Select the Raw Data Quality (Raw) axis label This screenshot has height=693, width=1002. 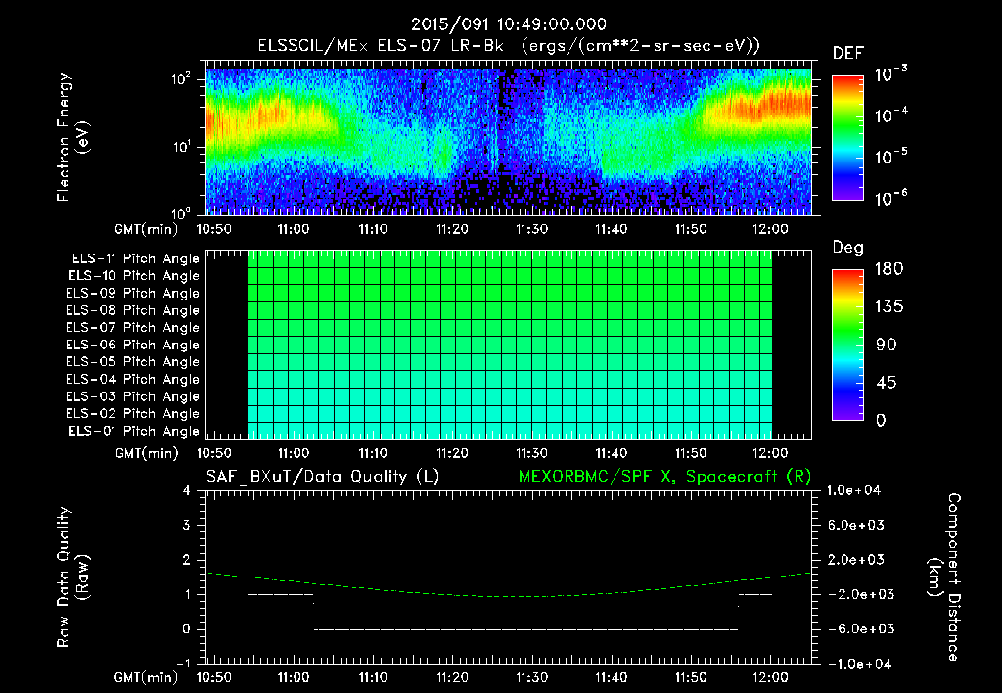tap(72, 577)
